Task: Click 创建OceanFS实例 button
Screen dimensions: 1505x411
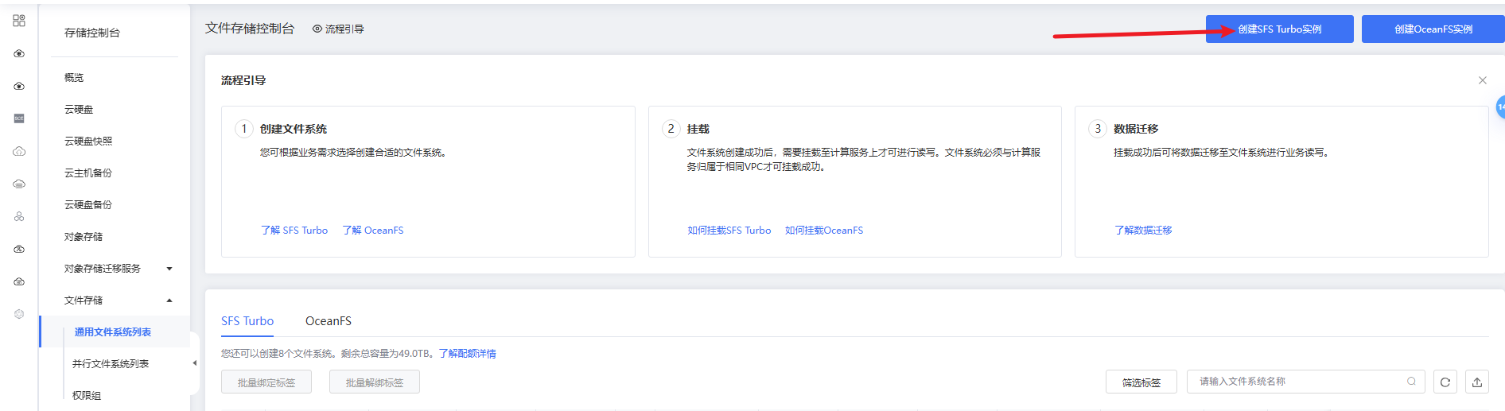Action: (1433, 29)
